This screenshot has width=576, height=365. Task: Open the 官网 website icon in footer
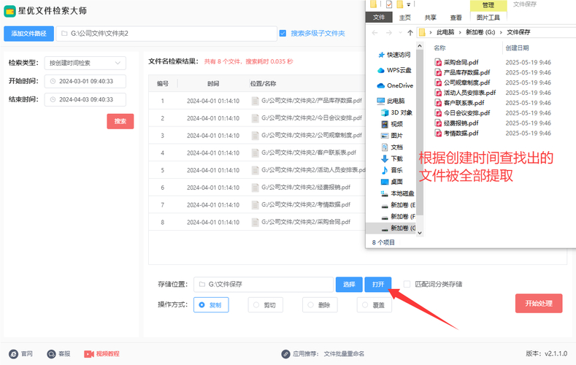[12, 353]
